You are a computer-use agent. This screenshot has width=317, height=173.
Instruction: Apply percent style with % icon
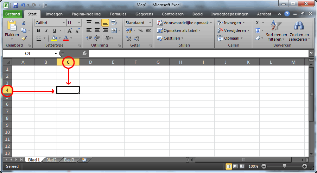(140, 30)
